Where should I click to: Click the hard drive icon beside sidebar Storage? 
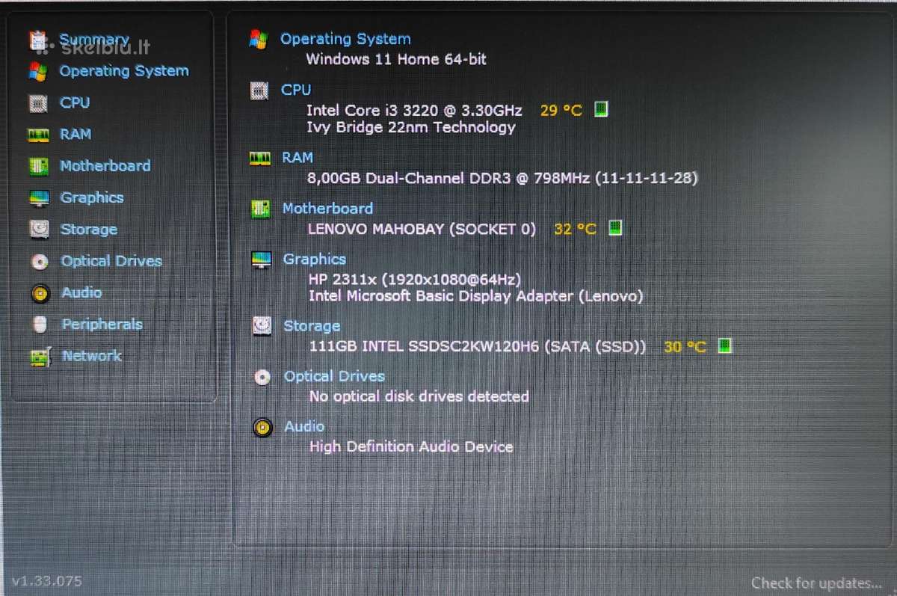[x=40, y=230]
